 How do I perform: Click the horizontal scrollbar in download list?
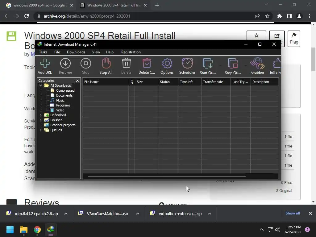167,176
